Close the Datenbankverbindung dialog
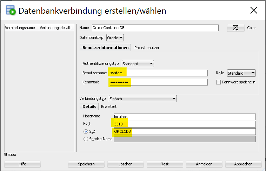 pyautogui.click(x=254, y=11)
